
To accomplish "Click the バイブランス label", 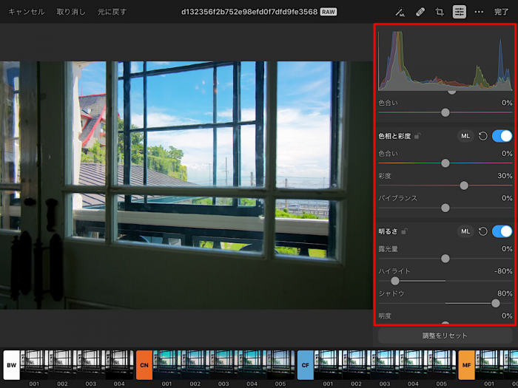I will (x=398, y=198).
